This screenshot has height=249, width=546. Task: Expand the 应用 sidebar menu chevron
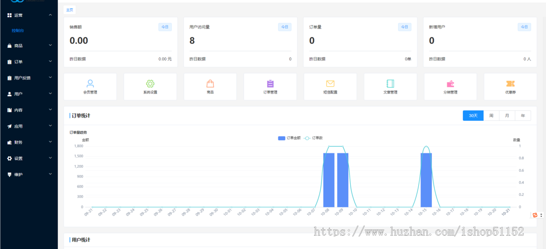click(x=50, y=126)
